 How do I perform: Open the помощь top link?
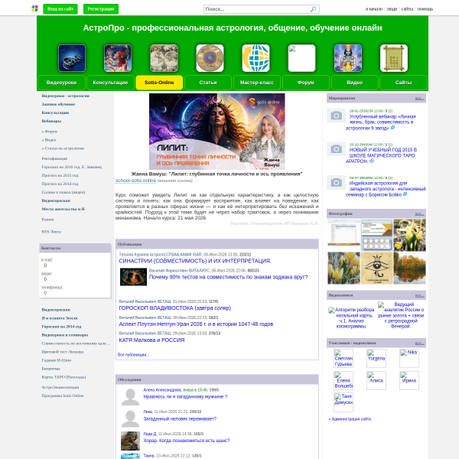click(425, 9)
